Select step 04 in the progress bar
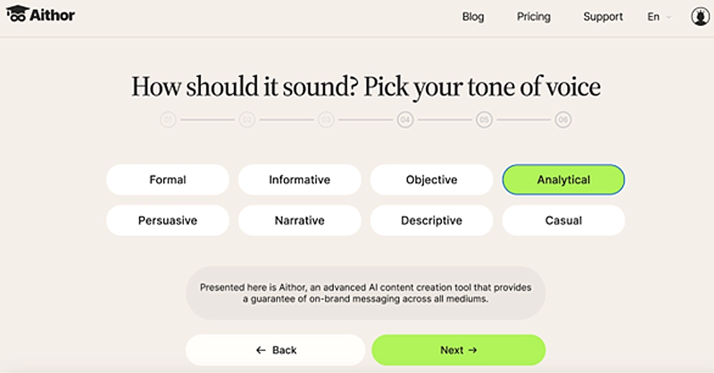 pyautogui.click(x=405, y=121)
